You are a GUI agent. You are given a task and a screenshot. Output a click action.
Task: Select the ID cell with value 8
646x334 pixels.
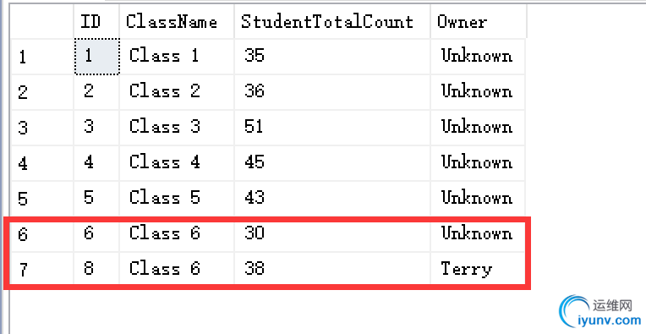96,269
